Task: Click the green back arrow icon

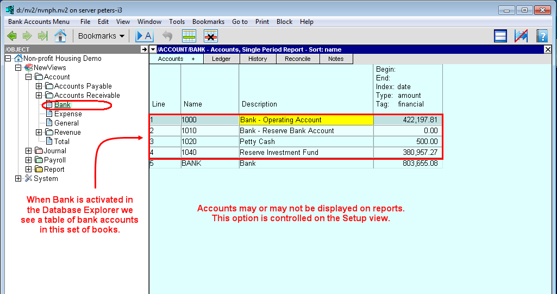Action: click(x=12, y=36)
